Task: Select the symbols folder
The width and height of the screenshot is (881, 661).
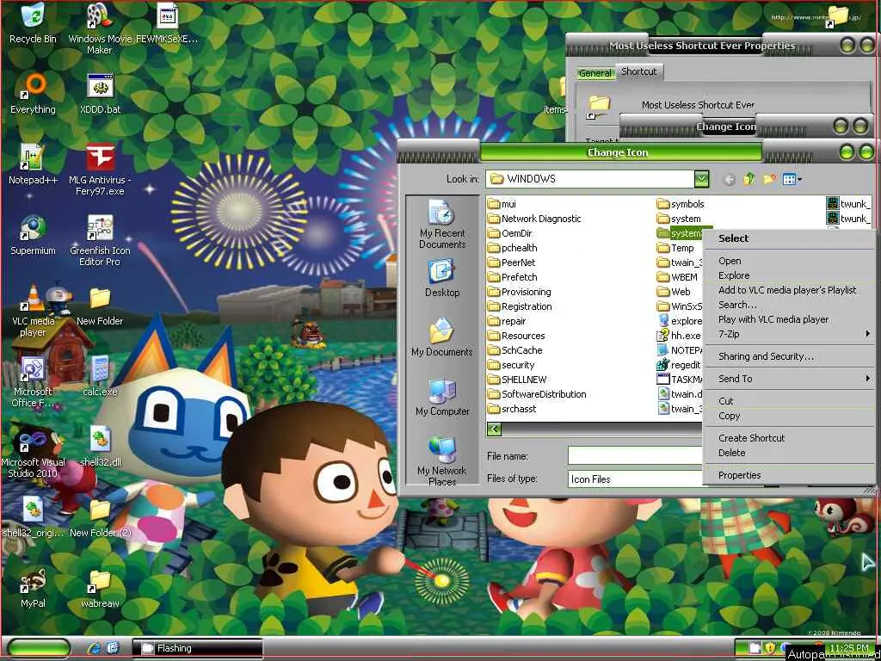Action: pyautogui.click(x=681, y=204)
